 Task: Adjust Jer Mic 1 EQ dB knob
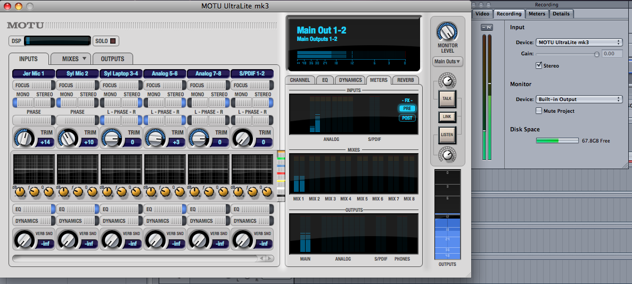coord(20,192)
